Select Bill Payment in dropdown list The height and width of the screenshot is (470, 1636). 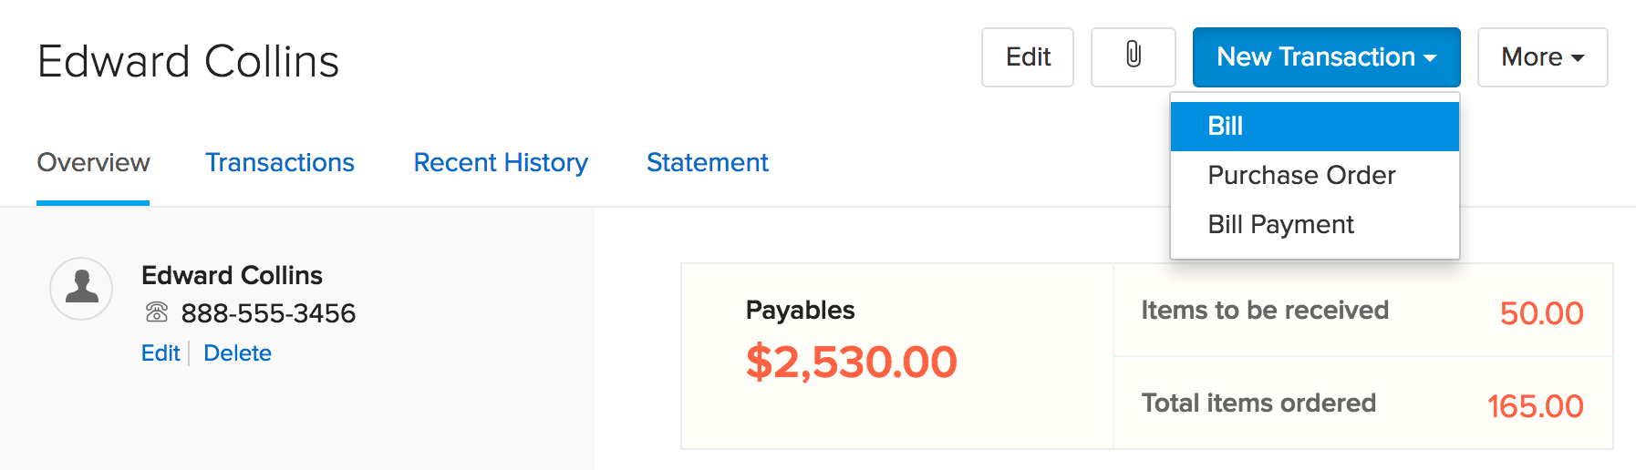pos(1280,224)
